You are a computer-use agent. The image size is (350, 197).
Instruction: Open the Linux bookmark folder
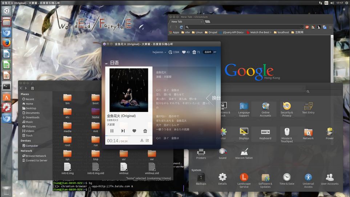197,32
